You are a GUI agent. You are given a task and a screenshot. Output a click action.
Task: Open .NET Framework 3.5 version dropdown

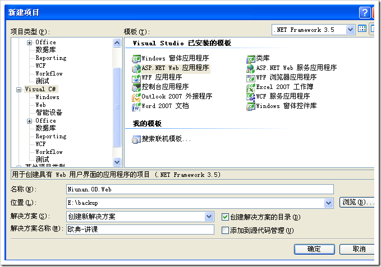pos(350,30)
